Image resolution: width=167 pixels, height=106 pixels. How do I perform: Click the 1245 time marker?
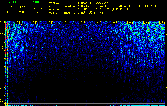coord(82,23)
